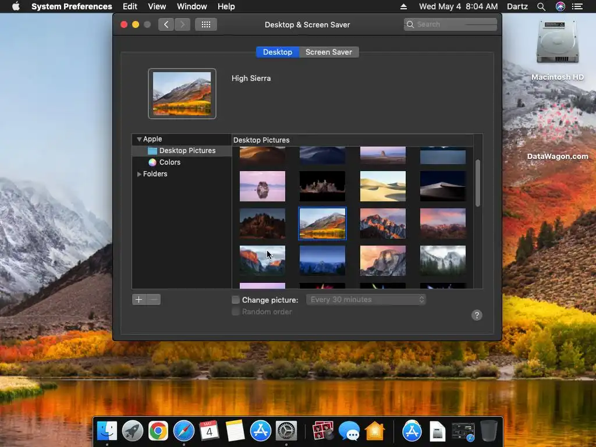This screenshot has height=447, width=596.
Task: Click the forward chevron button
Action: point(182,24)
